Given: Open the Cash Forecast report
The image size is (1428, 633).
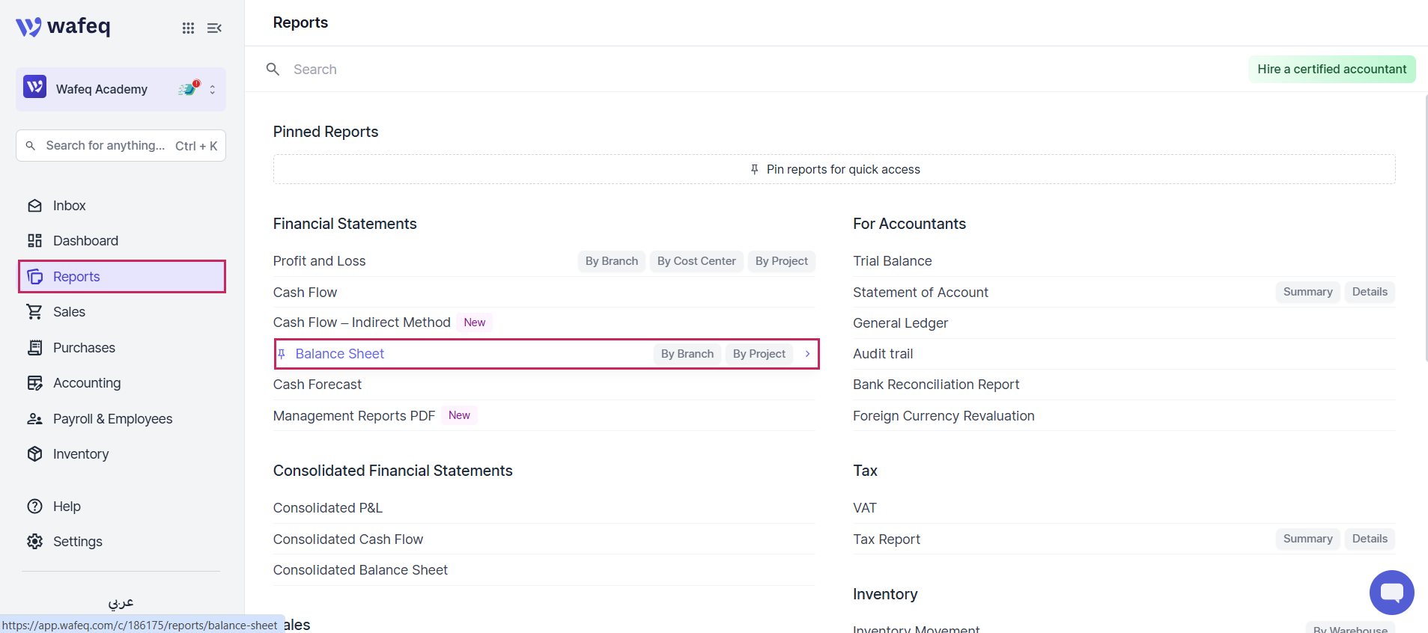Looking at the screenshot, I should pos(317,385).
